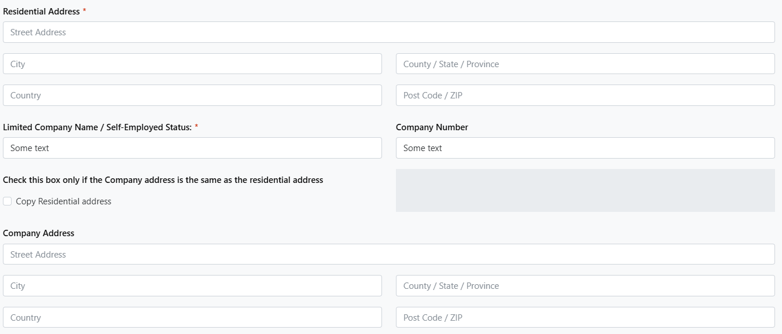782x334 pixels.
Task: Select the Company Number input field
Action: pyautogui.click(x=585, y=148)
